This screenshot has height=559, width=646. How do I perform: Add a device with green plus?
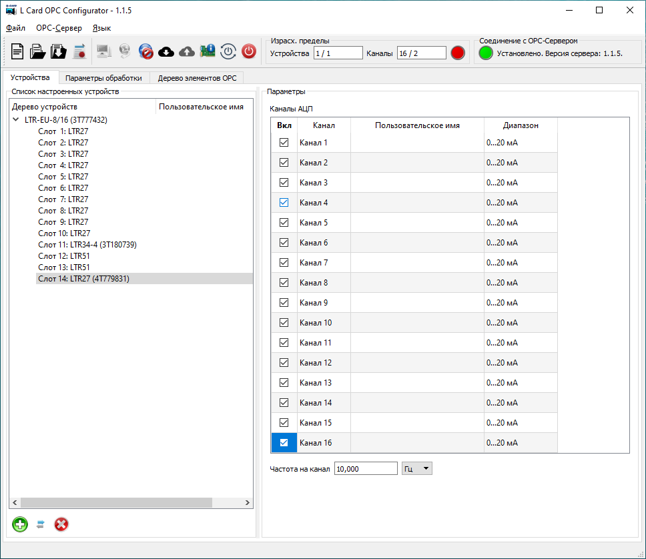(x=20, y=524)
